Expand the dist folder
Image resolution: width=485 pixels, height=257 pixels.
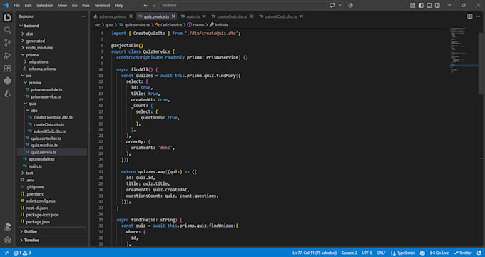(29, 34)
